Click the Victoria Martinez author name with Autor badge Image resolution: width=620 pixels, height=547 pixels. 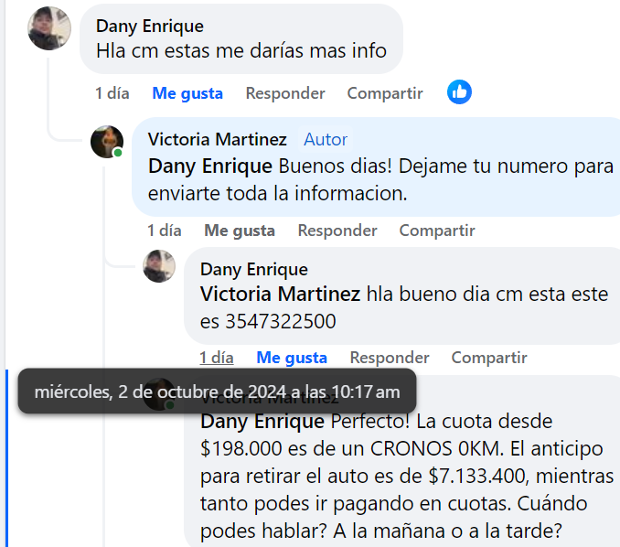[217, 139]
